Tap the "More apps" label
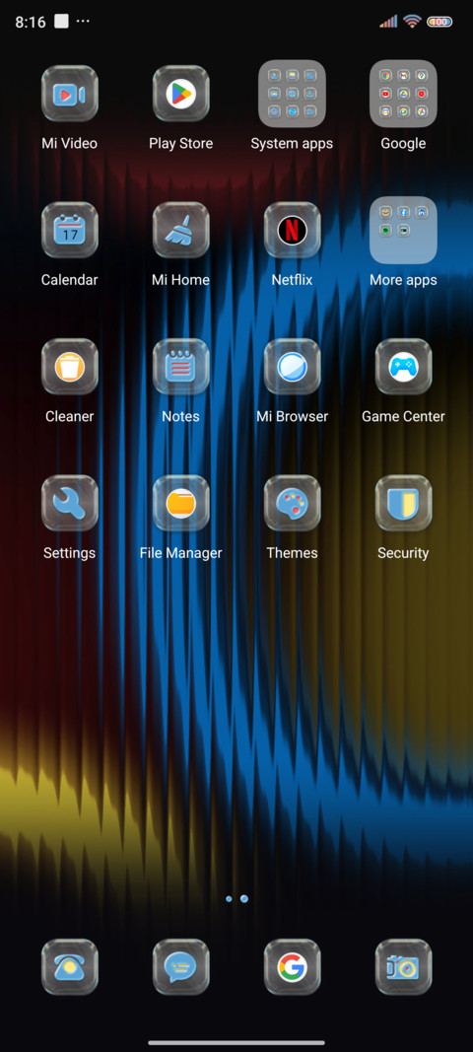The height and width of the screenshot is (1052, 473). pyautogui.click(x=403, y=280)
